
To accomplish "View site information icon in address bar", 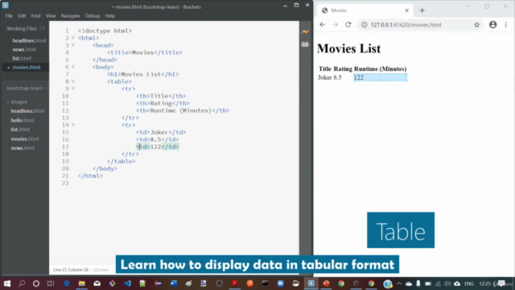I will click(x=365, y=25).
